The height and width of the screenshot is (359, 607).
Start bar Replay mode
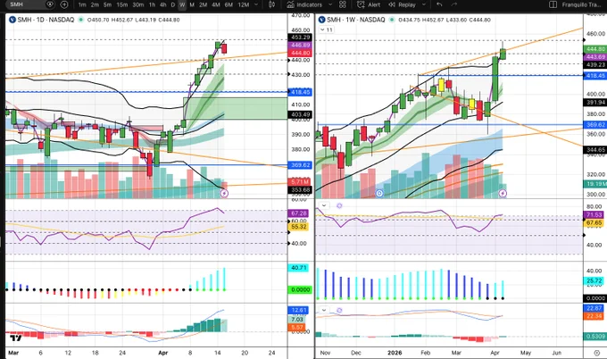pos(402,5)
